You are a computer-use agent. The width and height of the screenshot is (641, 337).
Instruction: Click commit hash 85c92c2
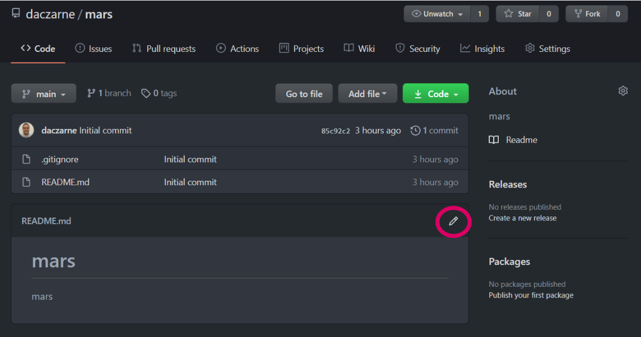click(335, 131)
